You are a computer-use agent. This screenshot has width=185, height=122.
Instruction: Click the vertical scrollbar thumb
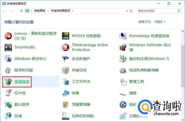(183, 66)
